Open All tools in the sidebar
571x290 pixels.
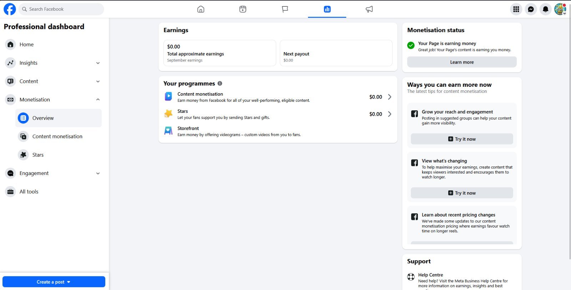point(53,191)
